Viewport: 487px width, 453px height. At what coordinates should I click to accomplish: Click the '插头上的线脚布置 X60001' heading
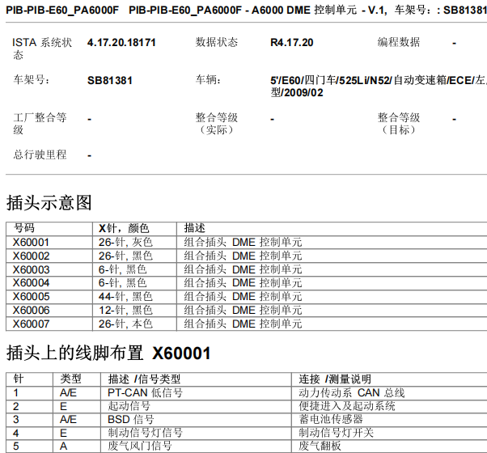click(108, 354)
